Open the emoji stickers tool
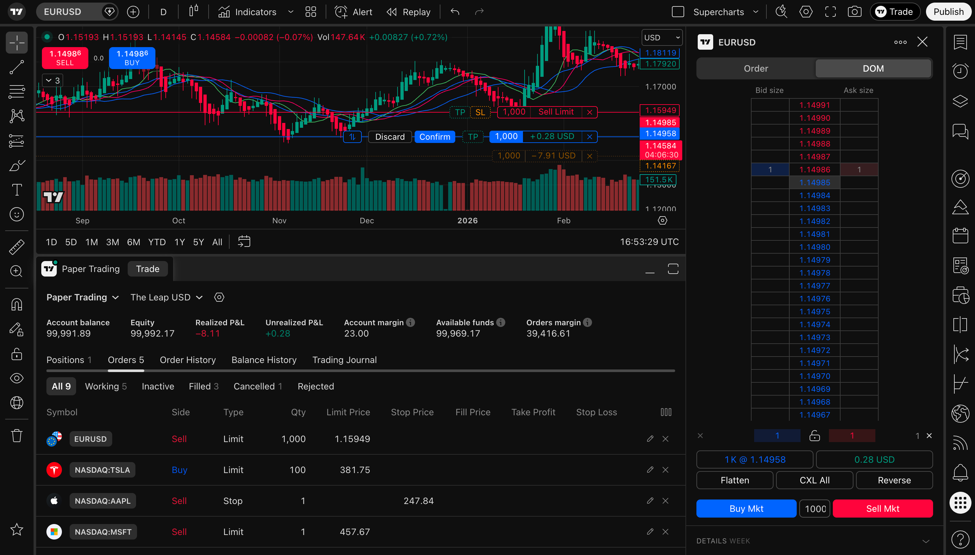This screenshot has width=975, height=555. coord(17,214)
